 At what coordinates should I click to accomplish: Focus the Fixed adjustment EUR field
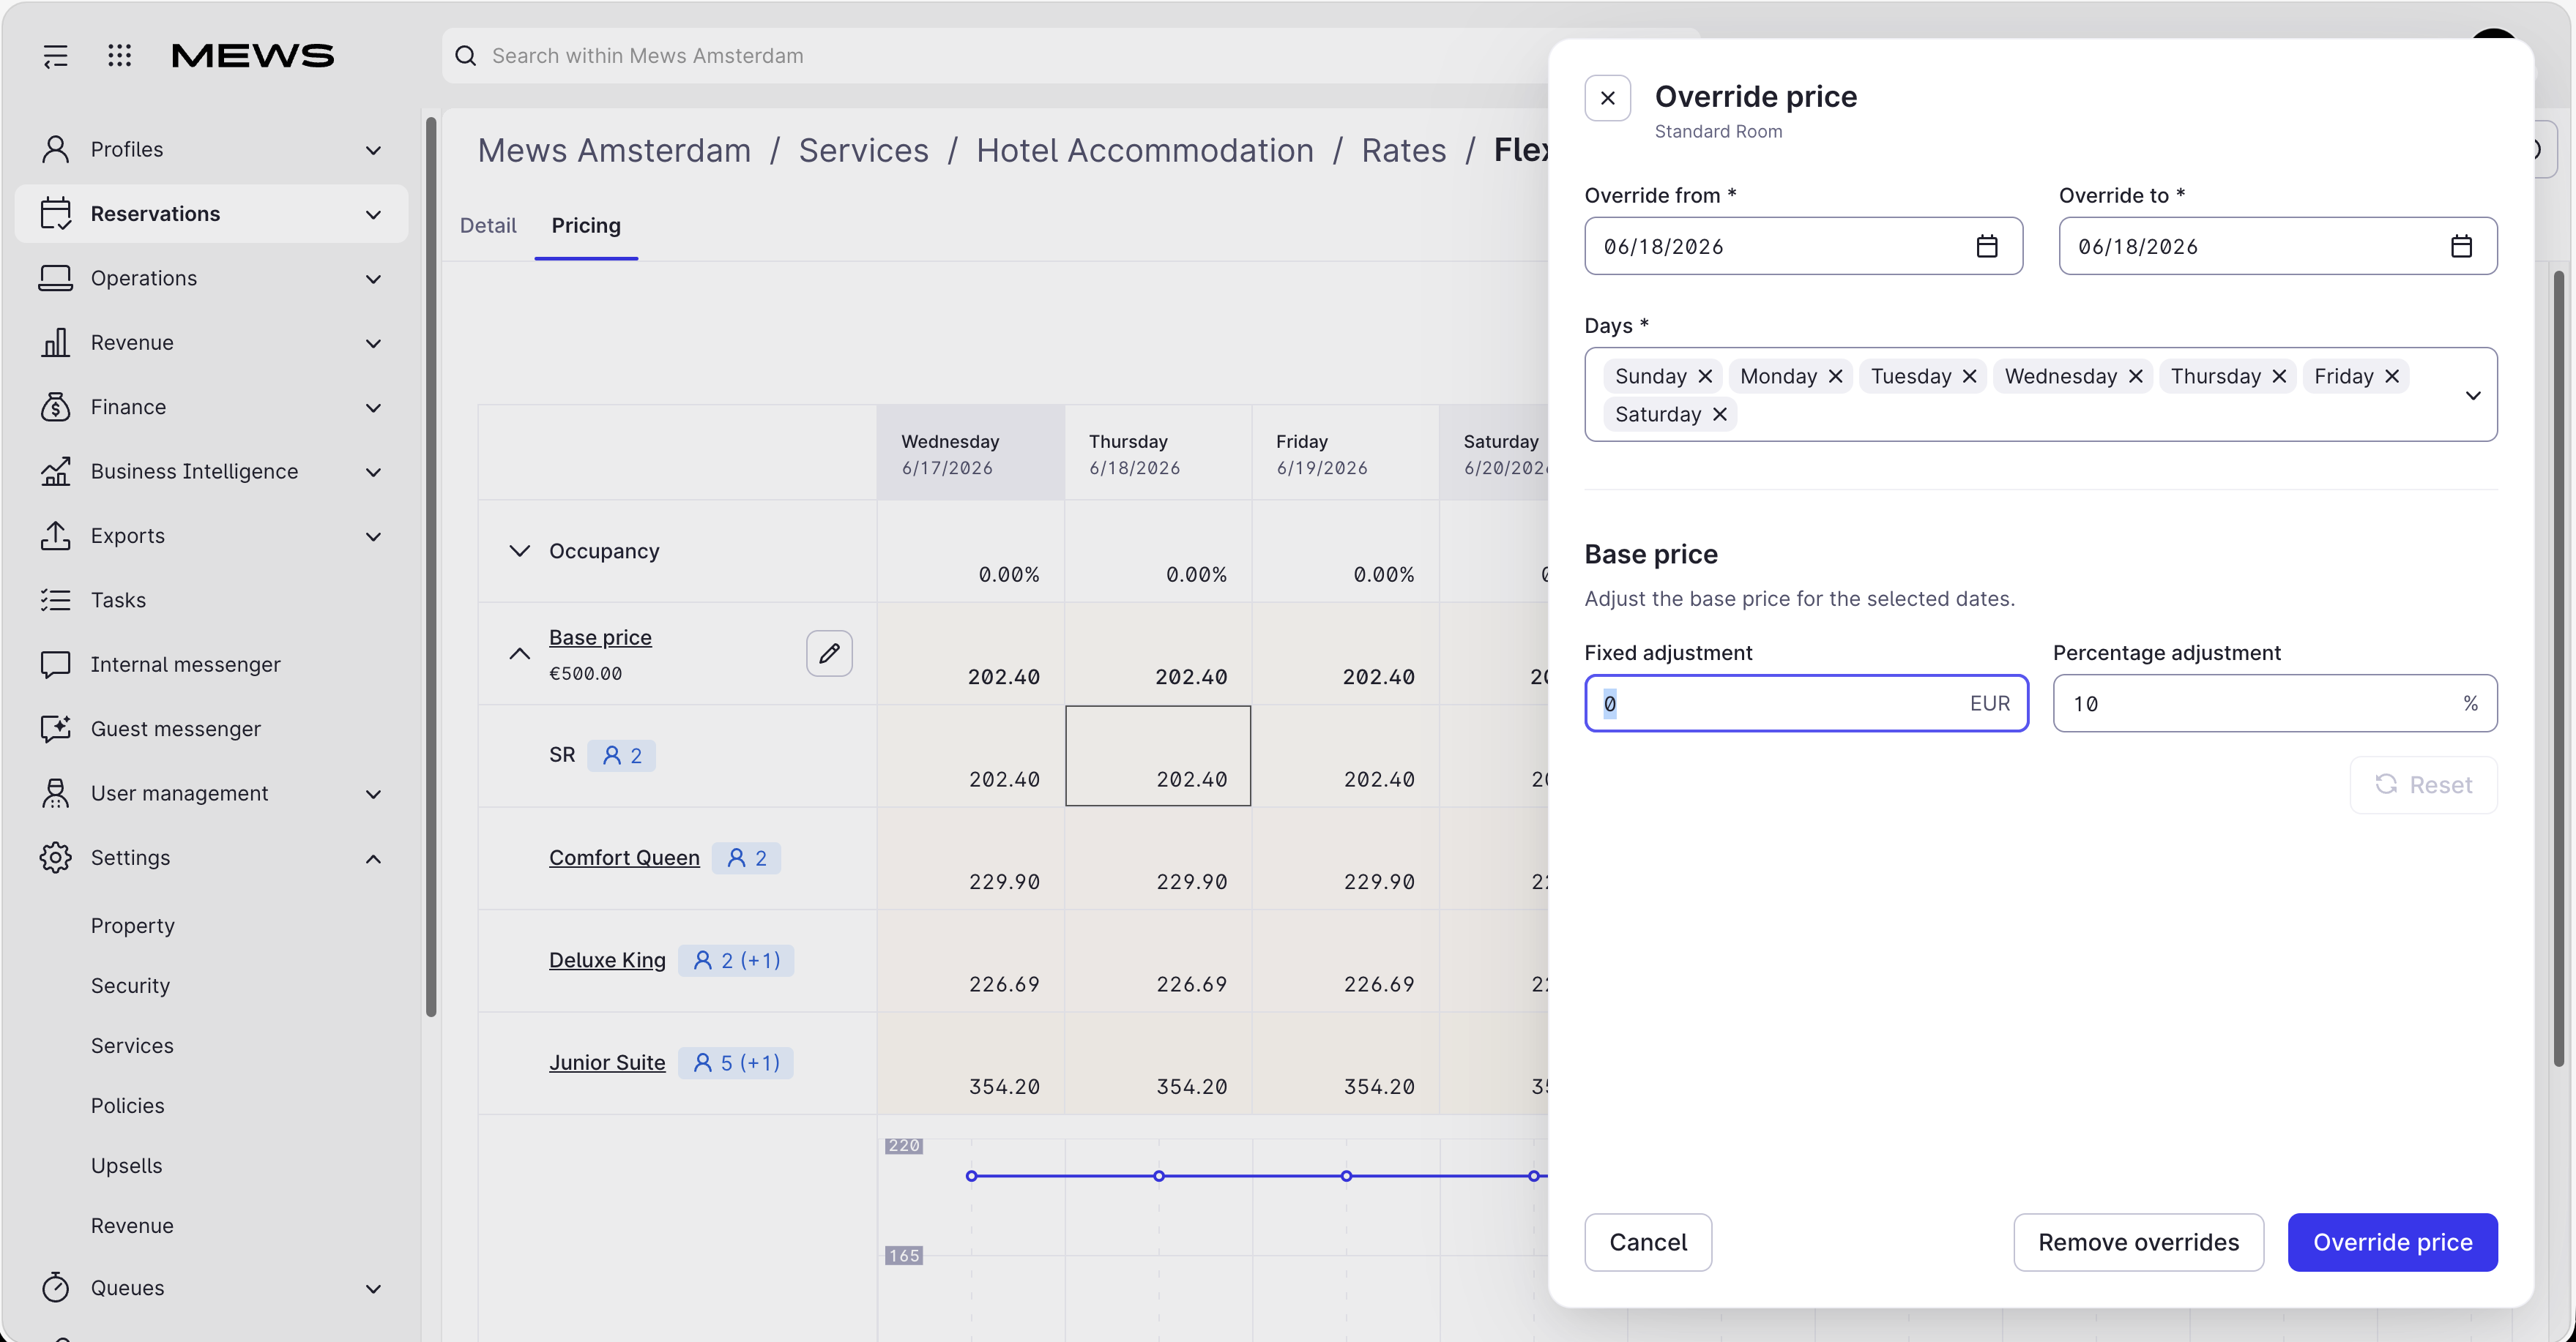tap(1806, 703)
